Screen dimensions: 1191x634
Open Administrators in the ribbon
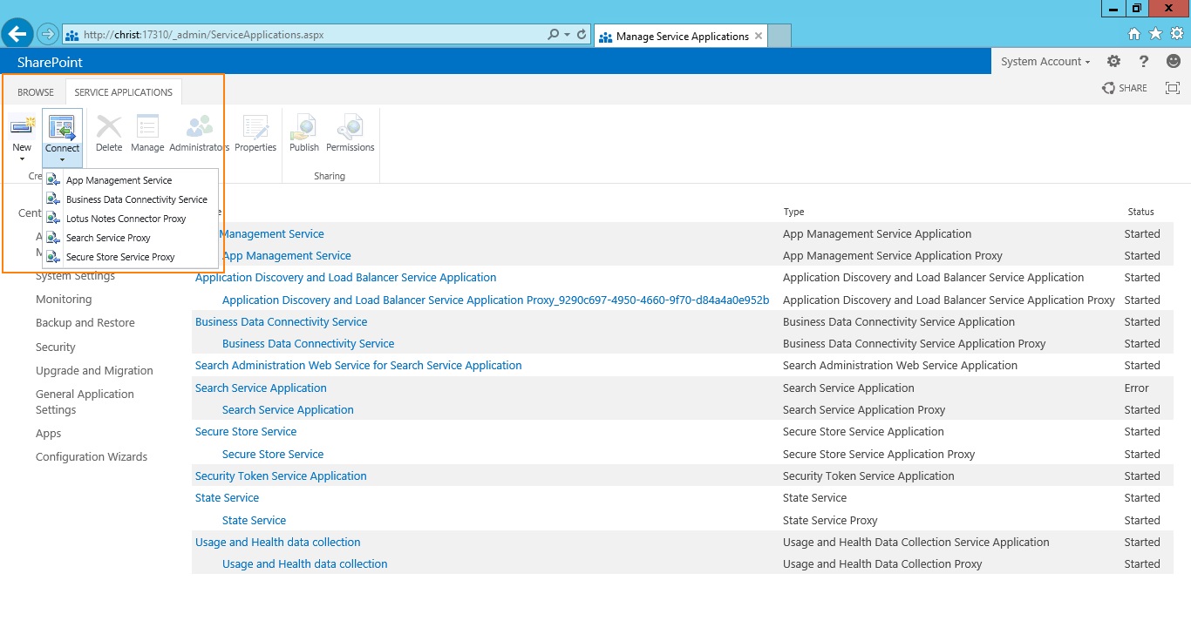200,134
